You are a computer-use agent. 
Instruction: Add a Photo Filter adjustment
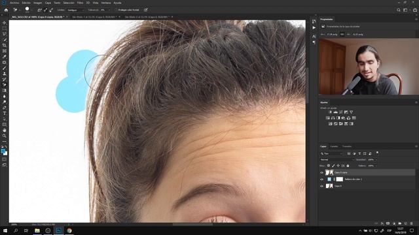click(343, 118)
